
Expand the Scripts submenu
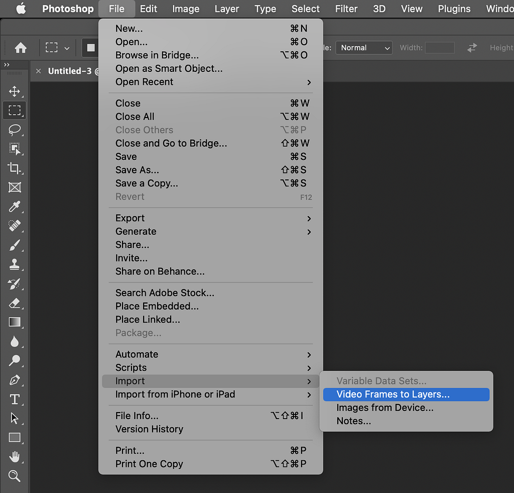point(210,368)
